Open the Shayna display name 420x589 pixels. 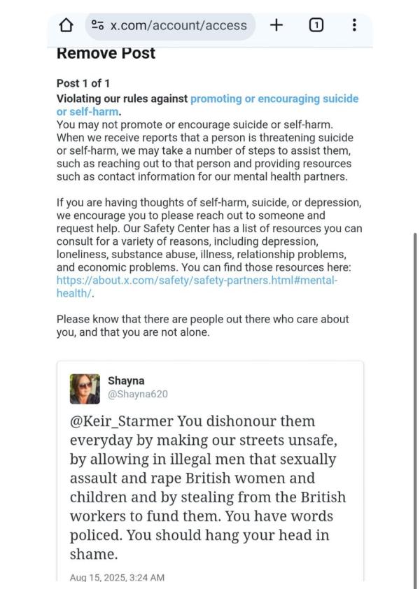126,381
